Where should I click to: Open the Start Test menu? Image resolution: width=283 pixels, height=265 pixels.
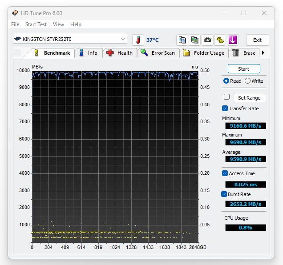pyautogui.click(x=36, y=24)
